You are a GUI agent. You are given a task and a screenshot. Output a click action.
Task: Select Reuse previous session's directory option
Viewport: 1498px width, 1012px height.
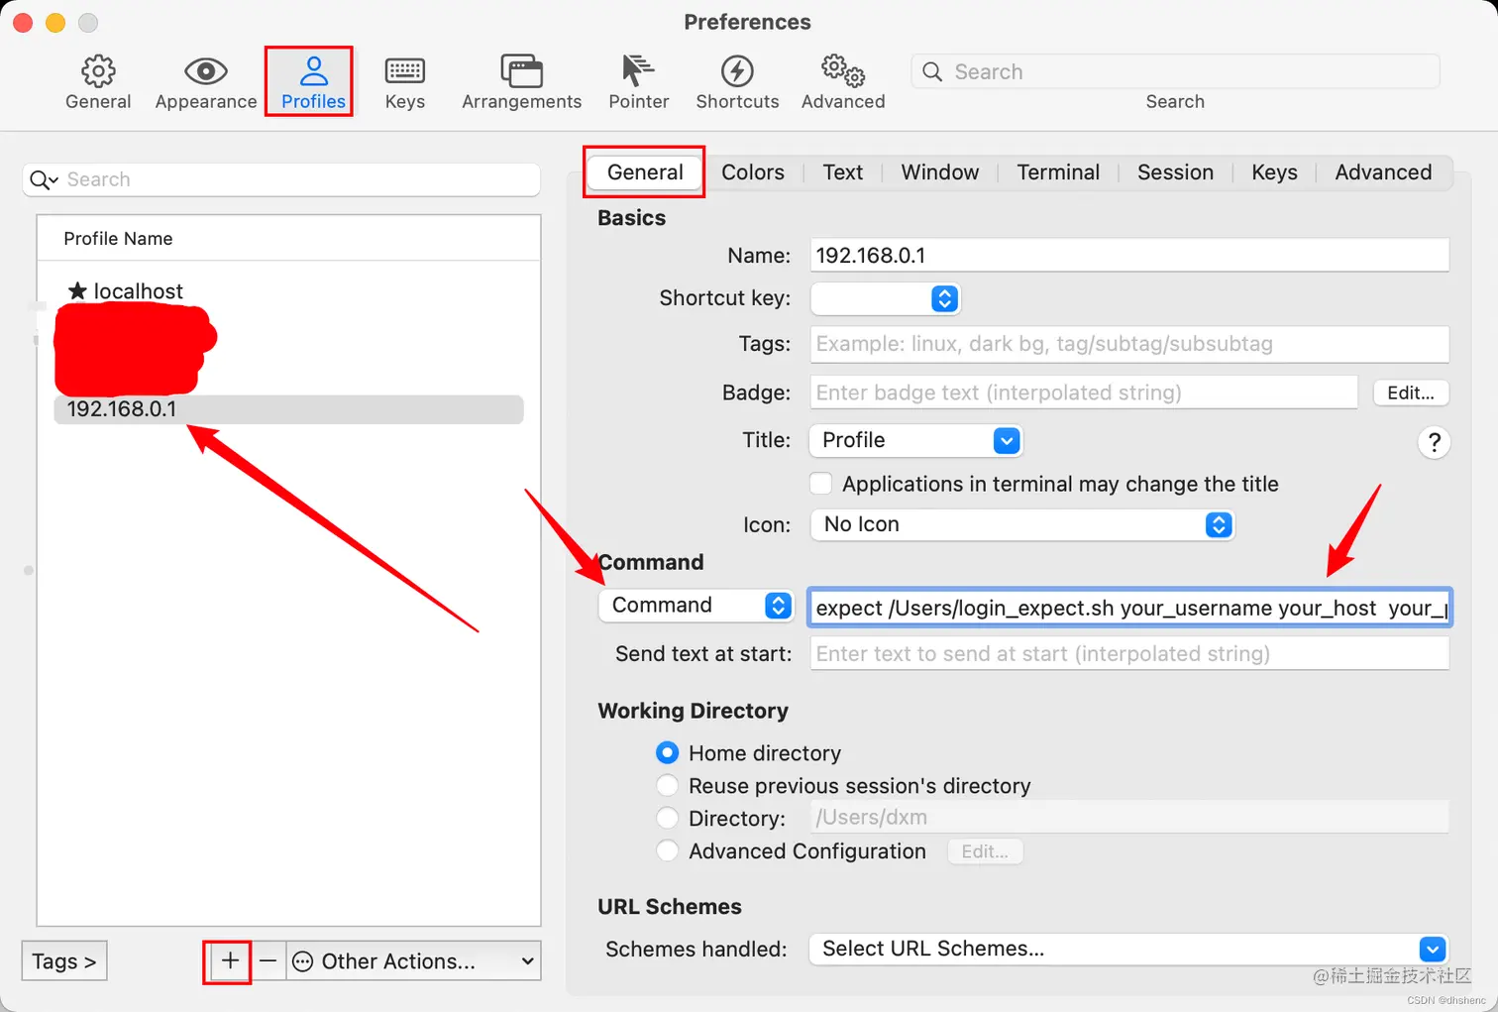667,786
